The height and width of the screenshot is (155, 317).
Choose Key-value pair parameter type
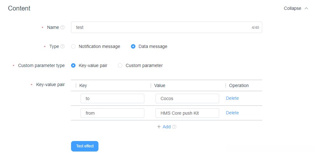coord(73,65)
